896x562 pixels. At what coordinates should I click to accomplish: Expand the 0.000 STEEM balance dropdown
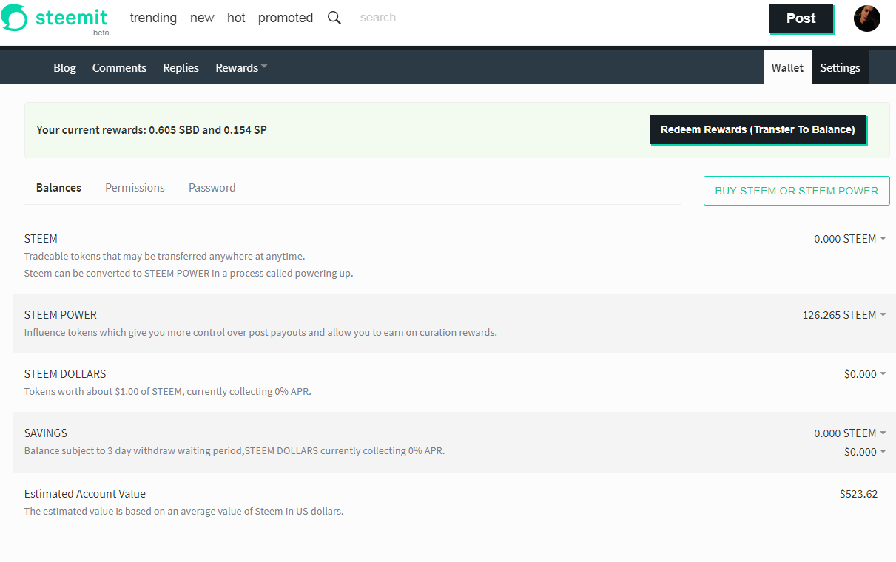tap(850, 239)
